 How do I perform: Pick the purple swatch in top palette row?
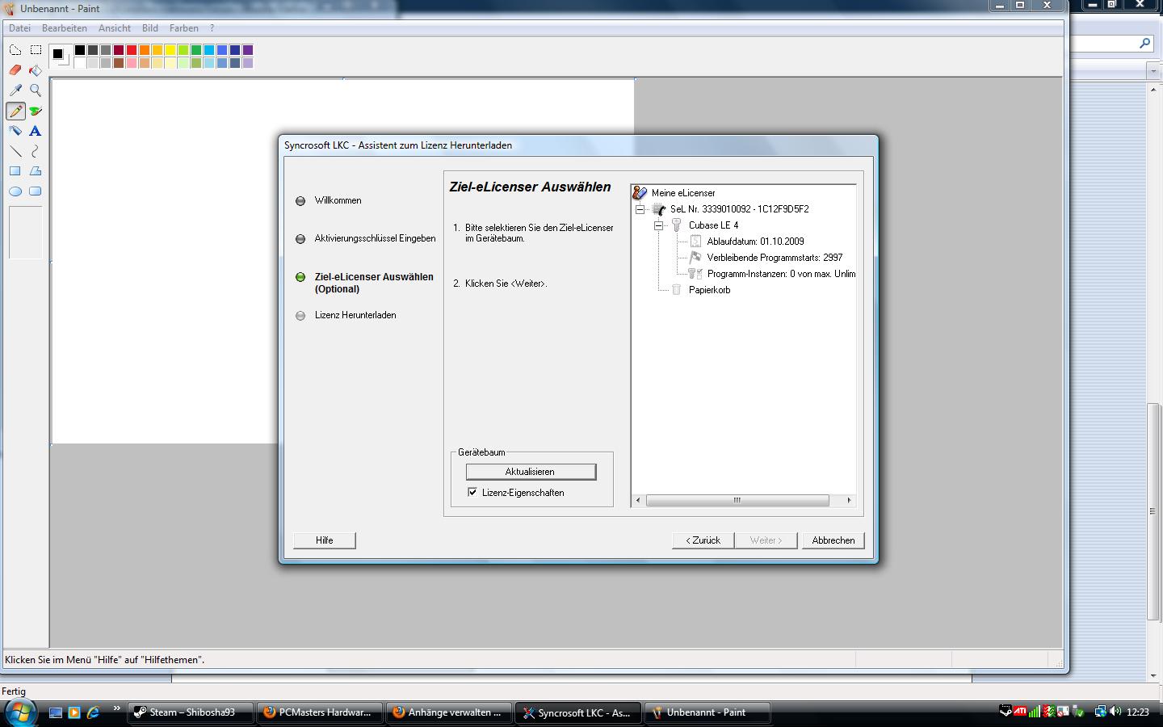[248, 50]
